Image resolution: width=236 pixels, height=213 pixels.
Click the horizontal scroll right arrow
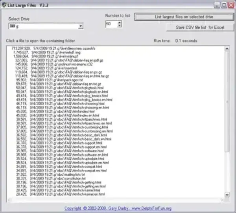[222, 200]
